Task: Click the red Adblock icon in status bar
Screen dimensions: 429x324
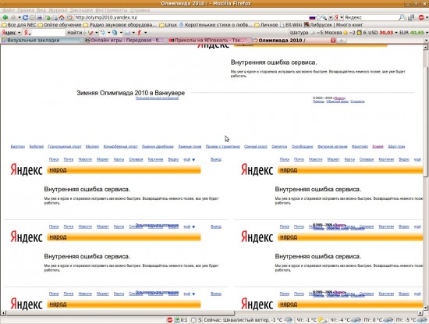Action: pos(169,320)
